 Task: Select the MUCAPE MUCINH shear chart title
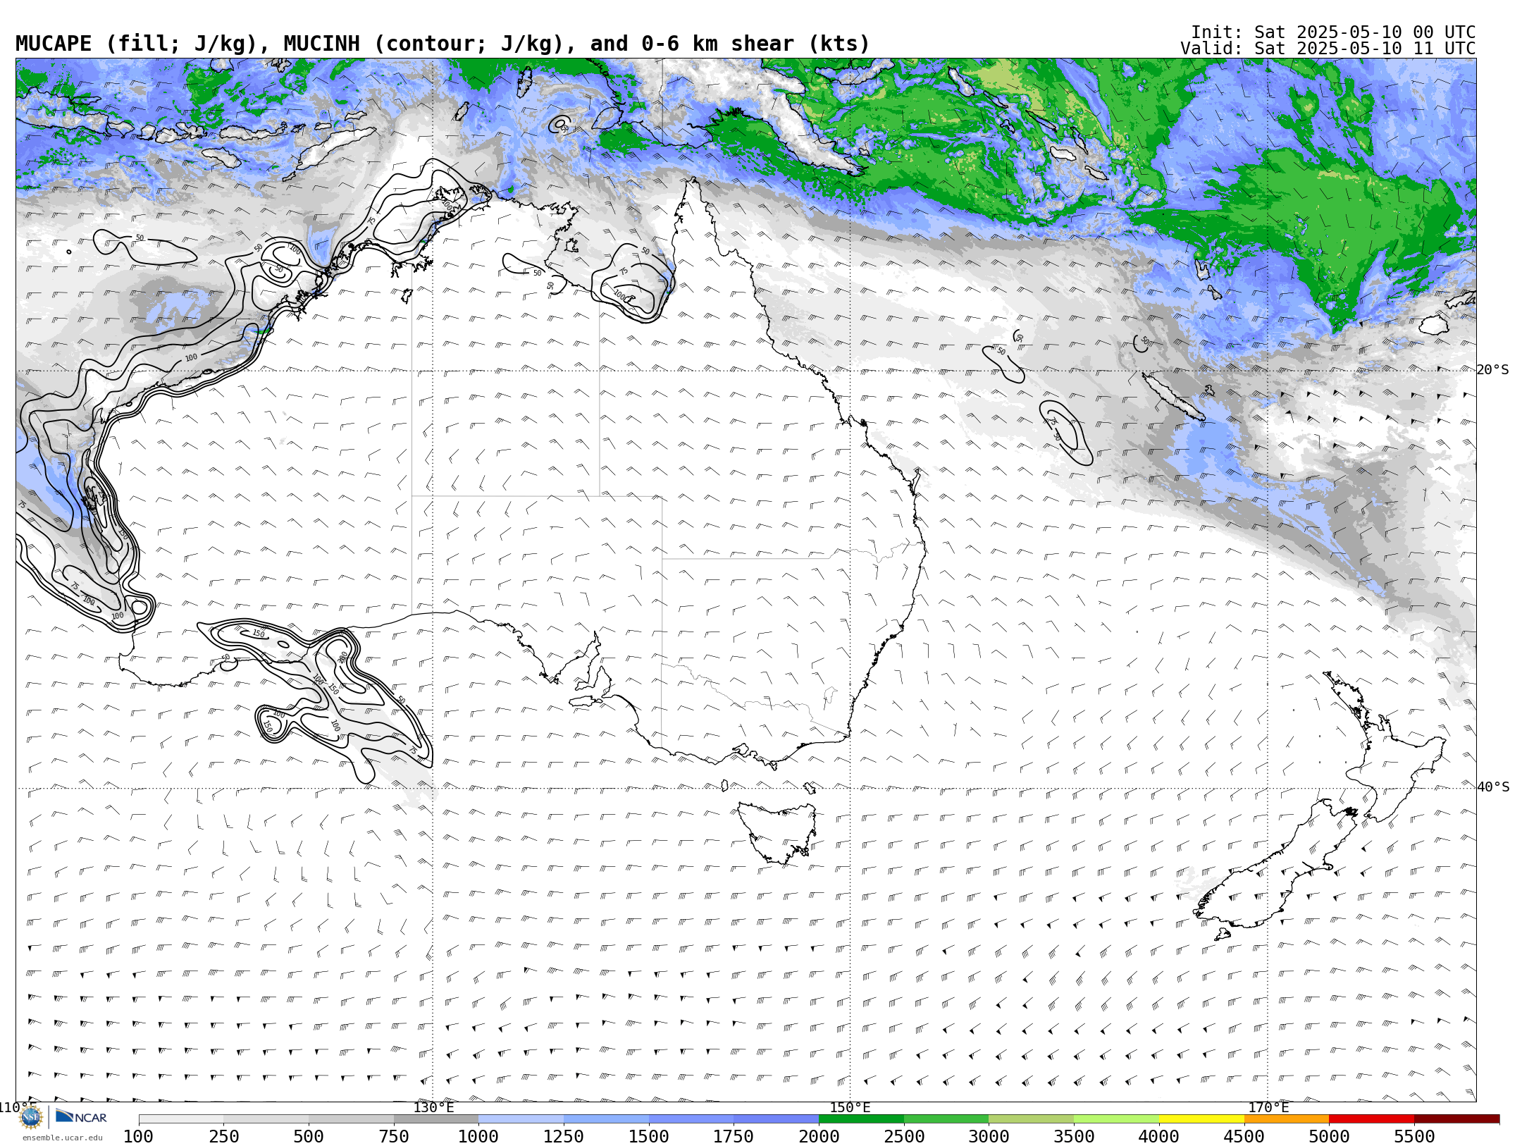[443, 44]
